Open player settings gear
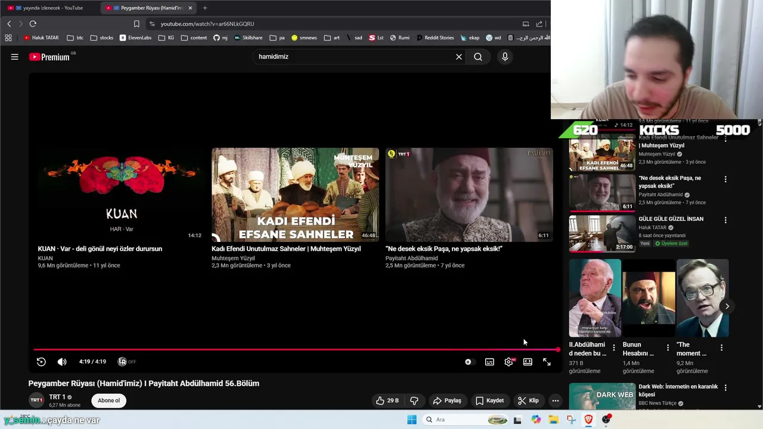 [508, 362]
